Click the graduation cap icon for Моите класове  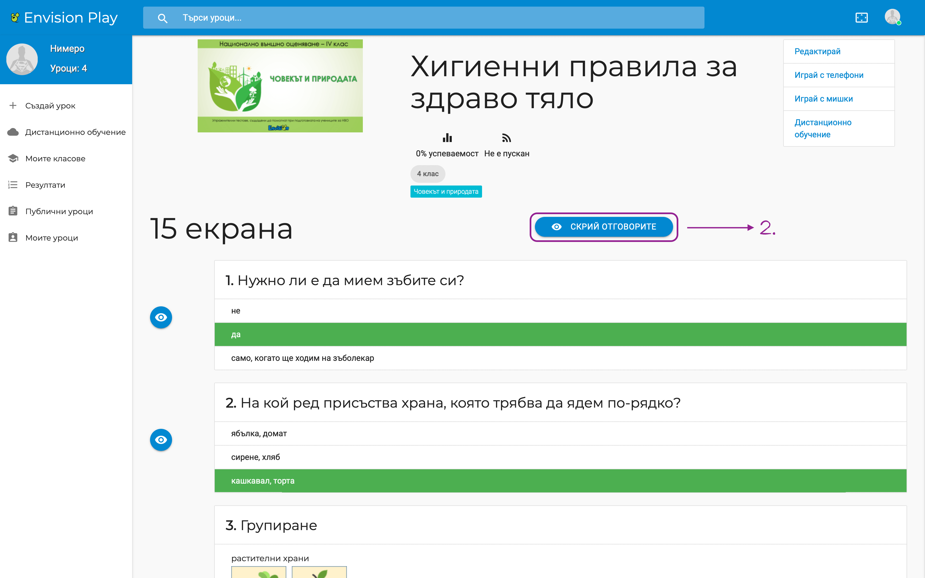pos(13,158)
